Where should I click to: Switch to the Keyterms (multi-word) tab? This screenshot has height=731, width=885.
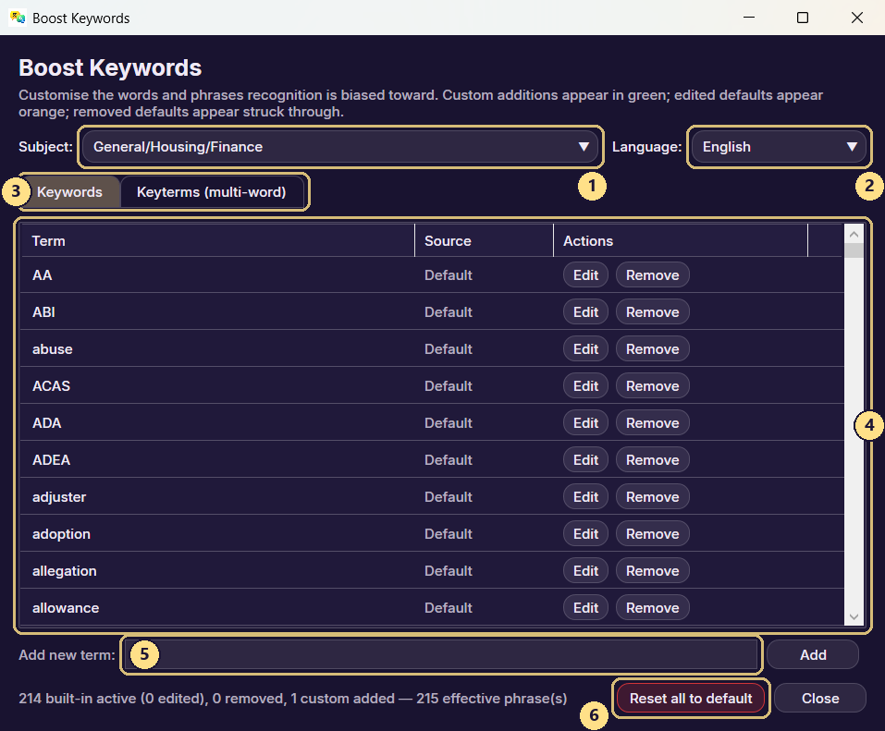point(212,192)
